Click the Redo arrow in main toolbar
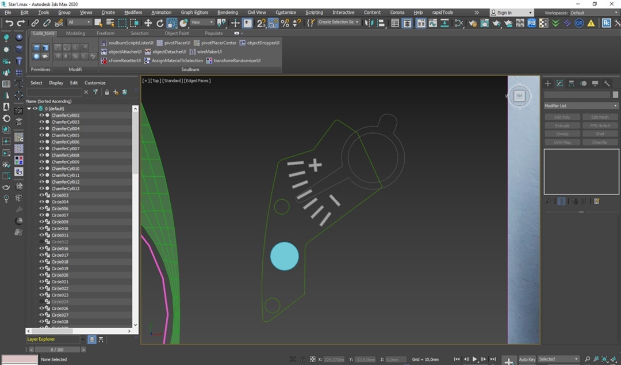The image size is (621, 365). coord(21,23)
